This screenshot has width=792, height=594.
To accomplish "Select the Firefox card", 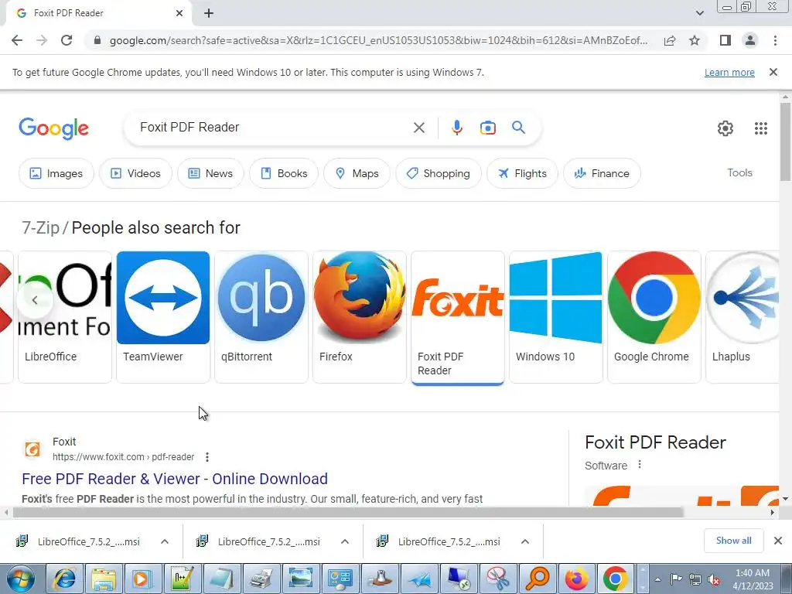I will (359, 316).
